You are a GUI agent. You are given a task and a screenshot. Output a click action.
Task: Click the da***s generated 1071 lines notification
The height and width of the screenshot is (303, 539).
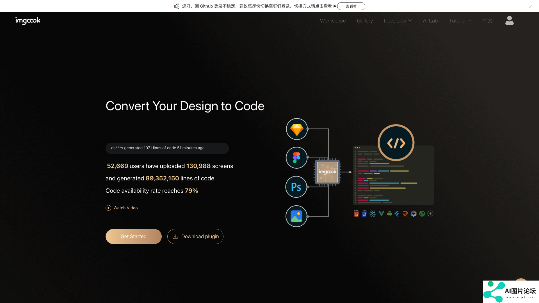(167, 148)
